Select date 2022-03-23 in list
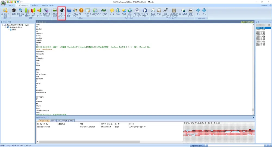The height and width of the screenshot is (147, 272). (x=260, y=30)
